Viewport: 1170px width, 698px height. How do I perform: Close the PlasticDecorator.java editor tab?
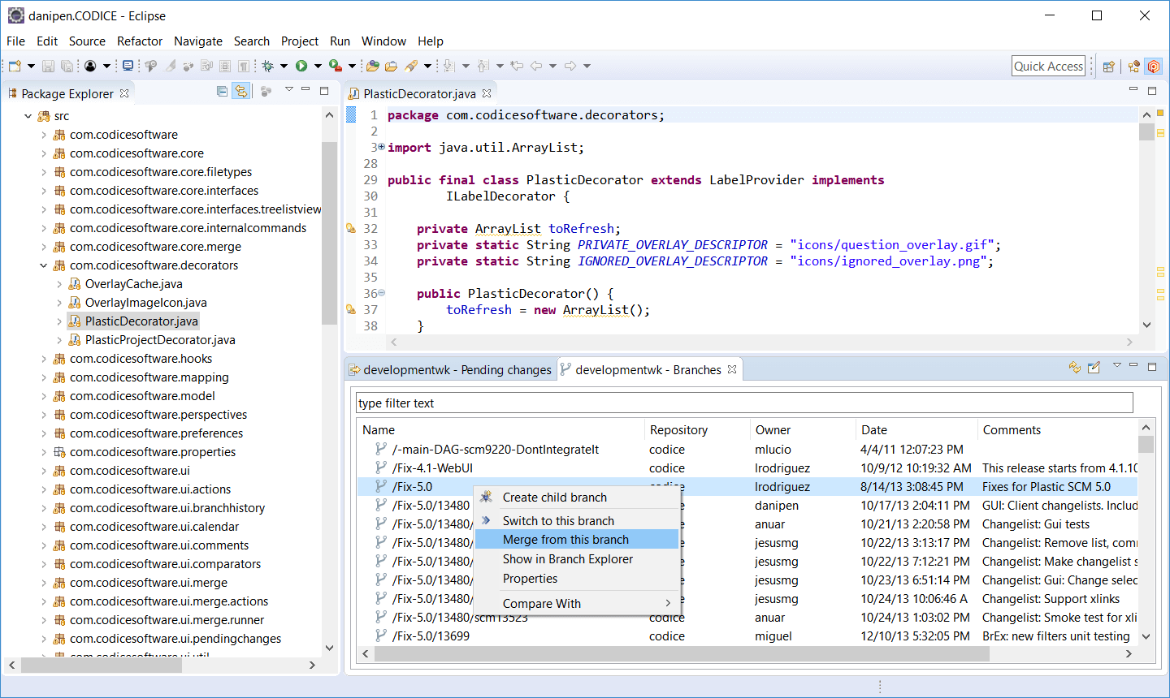point(487,93)
